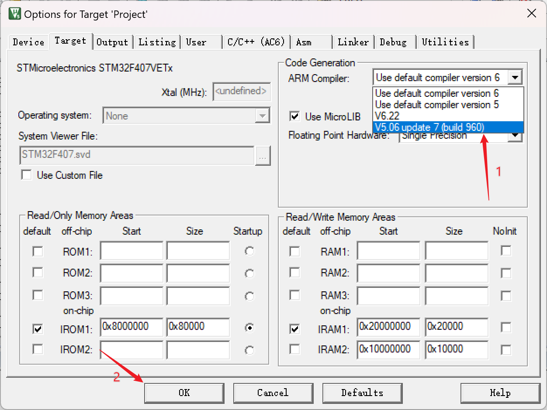Enable NoInit for RAM3

tap(506, 296)
